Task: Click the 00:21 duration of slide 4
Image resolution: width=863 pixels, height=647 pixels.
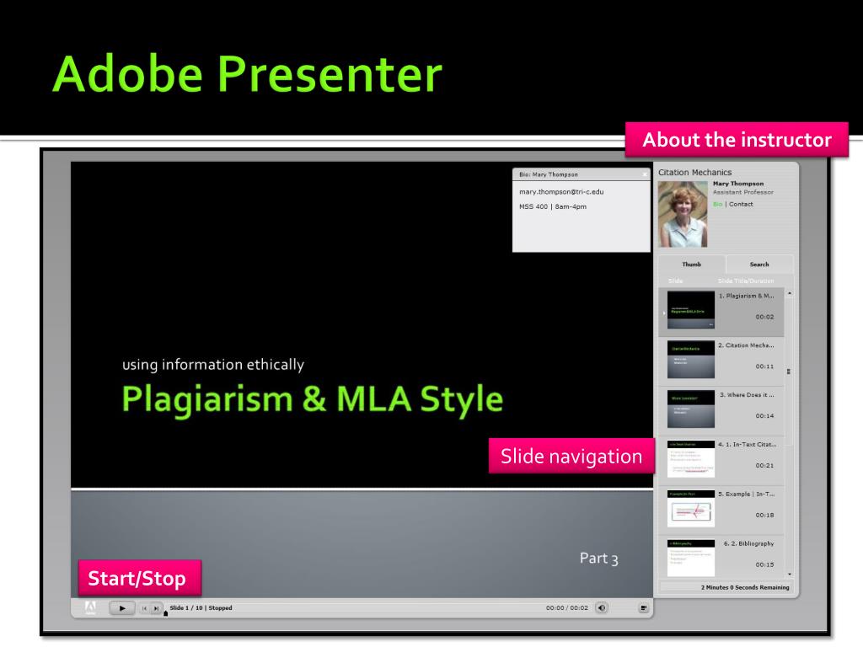Action: pyautogui.click(x=764, y=465)
